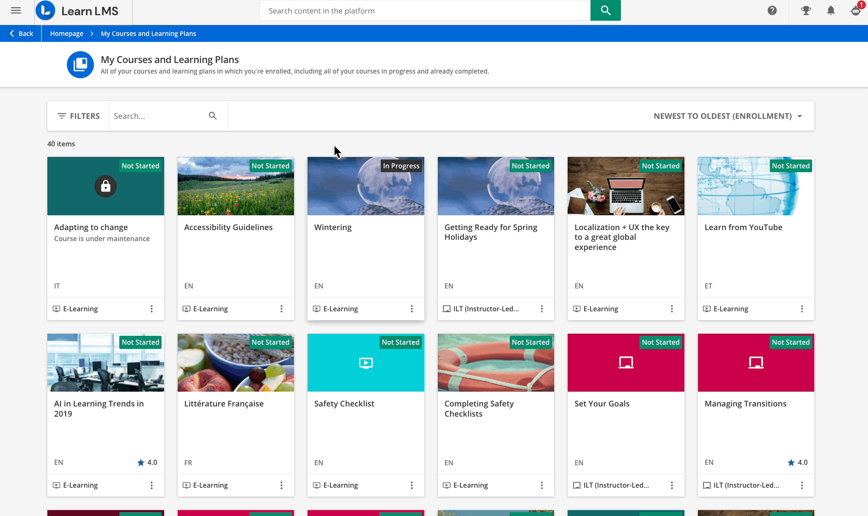Open the user profile avatar menu
The image size is (868, 516).
coord(855,11)
